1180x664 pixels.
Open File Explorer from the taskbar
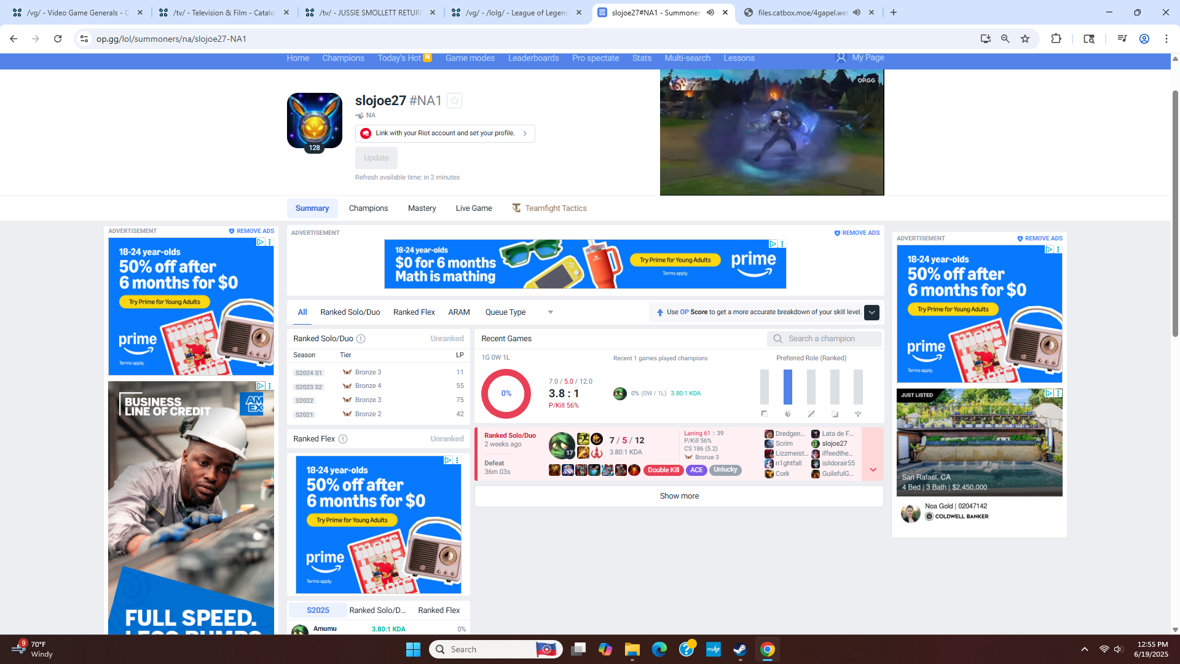pos(632,649)
